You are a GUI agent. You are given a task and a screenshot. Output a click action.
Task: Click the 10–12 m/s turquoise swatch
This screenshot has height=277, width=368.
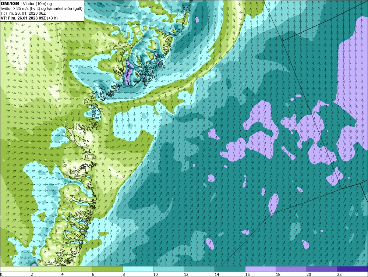[169, 269]
